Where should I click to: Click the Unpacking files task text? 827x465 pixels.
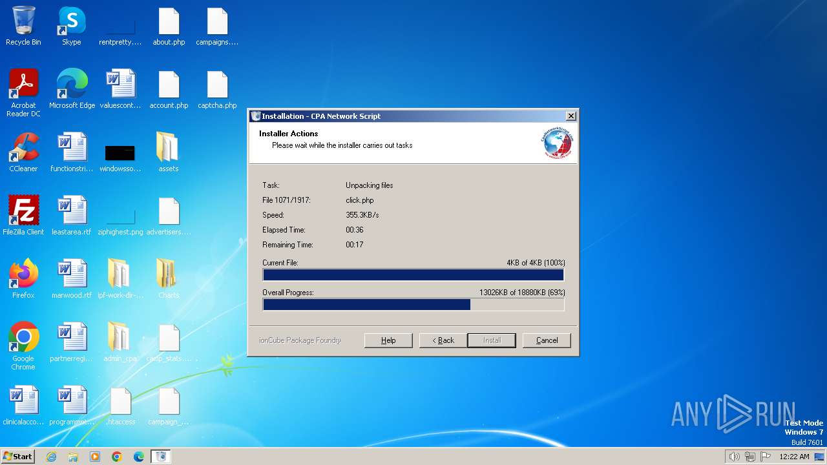coord(370,185)
